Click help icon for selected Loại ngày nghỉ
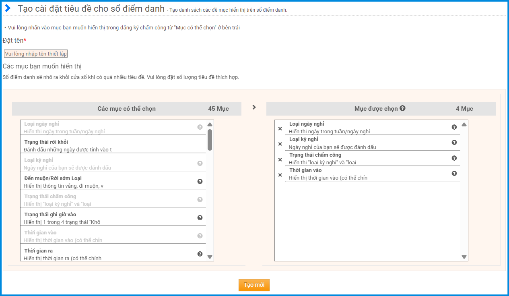The image size is (509, 296). [x=454, y=127]
